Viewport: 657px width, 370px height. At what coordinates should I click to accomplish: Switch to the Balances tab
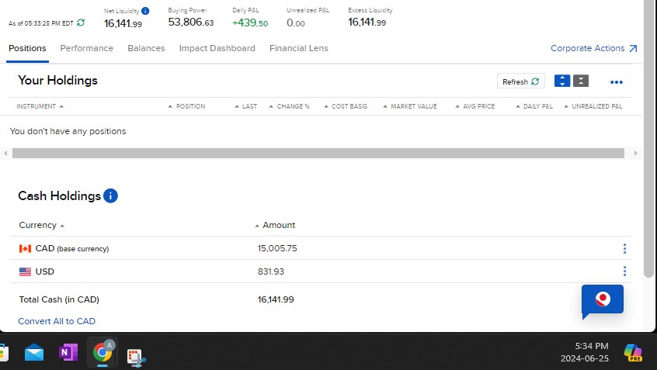click(146, 48)
